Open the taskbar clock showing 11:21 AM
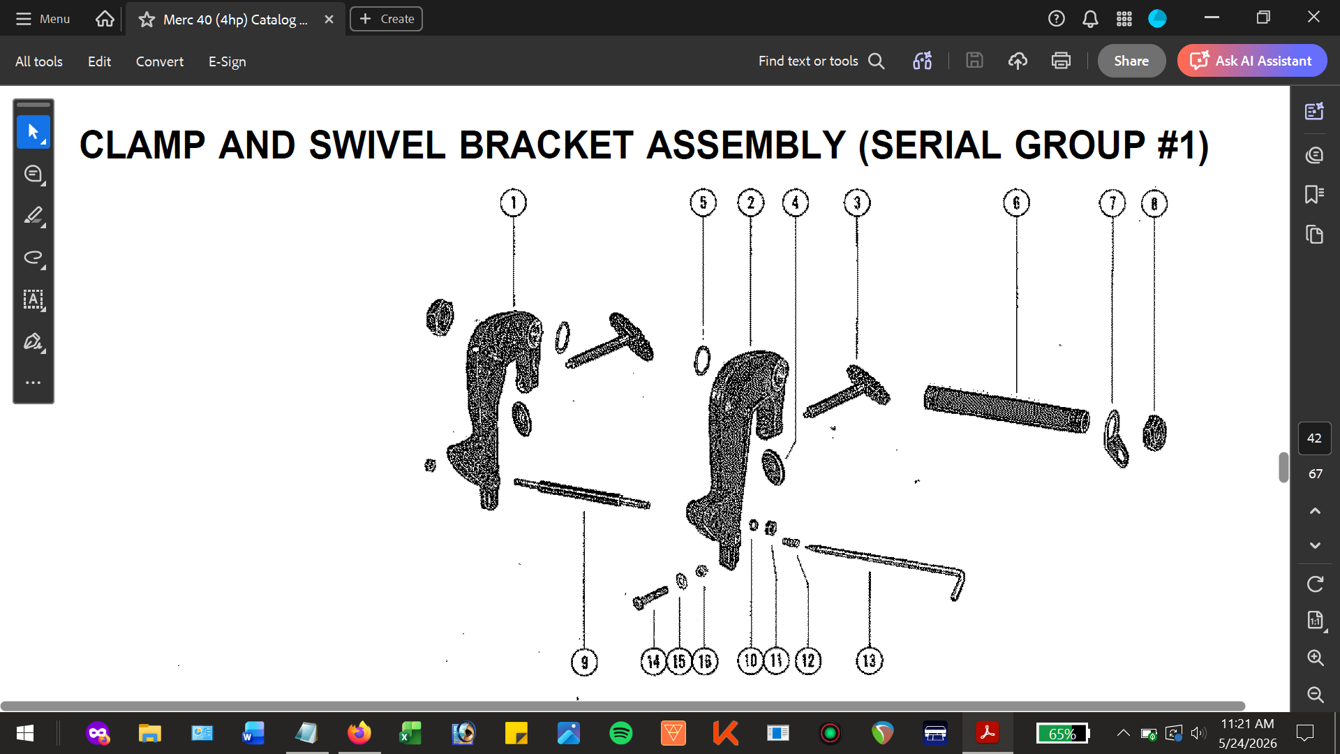 pos(1248,733)
